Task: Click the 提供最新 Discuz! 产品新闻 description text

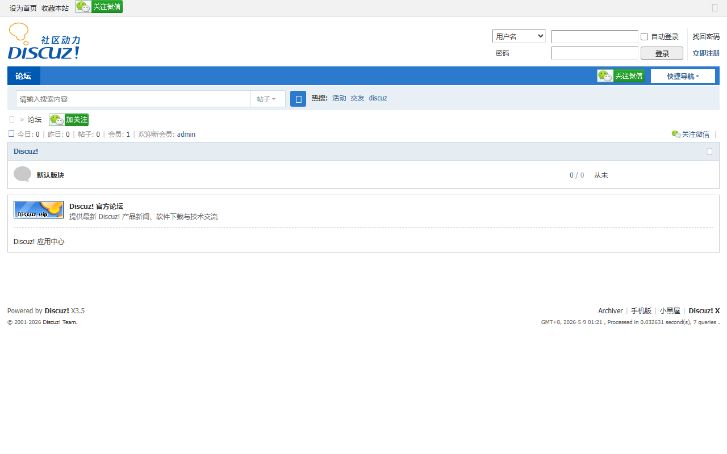Action: click(x=143, y=217)
